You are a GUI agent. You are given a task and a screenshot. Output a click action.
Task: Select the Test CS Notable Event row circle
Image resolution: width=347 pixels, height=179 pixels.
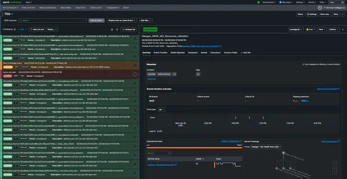(135, 66)
